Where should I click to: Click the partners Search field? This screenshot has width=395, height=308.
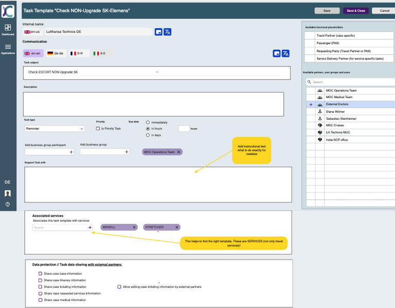click(x=350, y=82)
